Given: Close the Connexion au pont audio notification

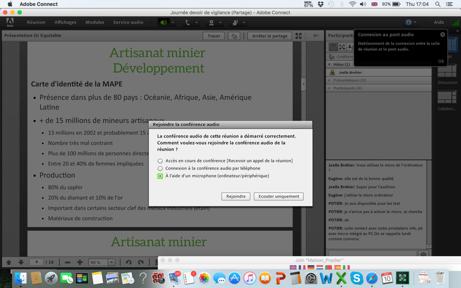Looking at the screenshot, I should [x=442, y=34].
